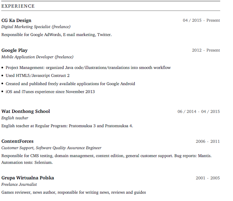
Task: Click the Google AdWords responsibility line
Action: click(x=56, y=35)
